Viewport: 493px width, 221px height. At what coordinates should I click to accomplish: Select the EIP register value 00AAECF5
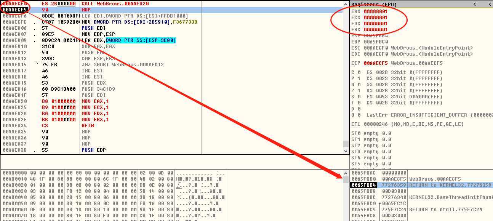[376, 63]
